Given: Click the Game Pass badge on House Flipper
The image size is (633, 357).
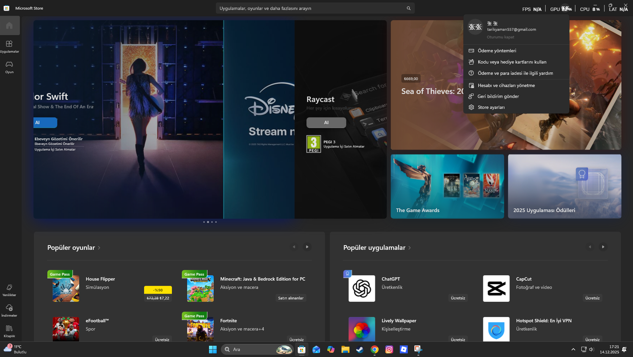Looking at the screenshot, I should click(60, 274).
